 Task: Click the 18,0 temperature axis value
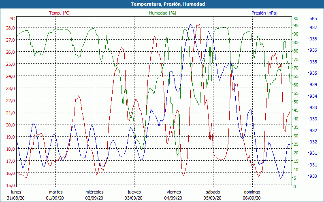pos(11,149)
